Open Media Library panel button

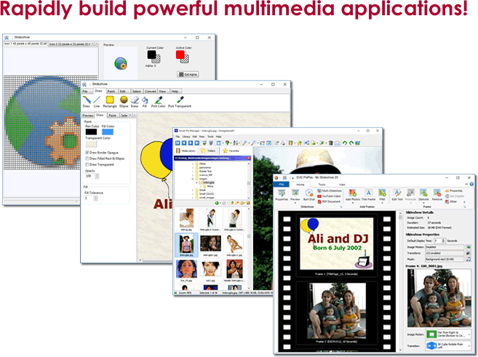tap(186, 151)
